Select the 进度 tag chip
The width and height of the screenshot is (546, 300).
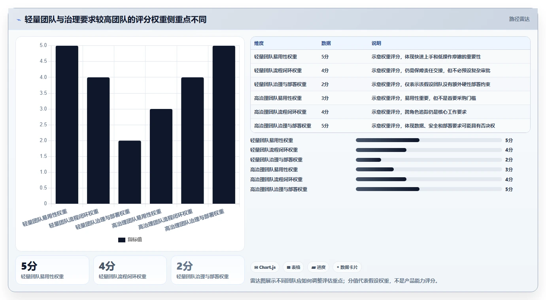tap(318, 267)
